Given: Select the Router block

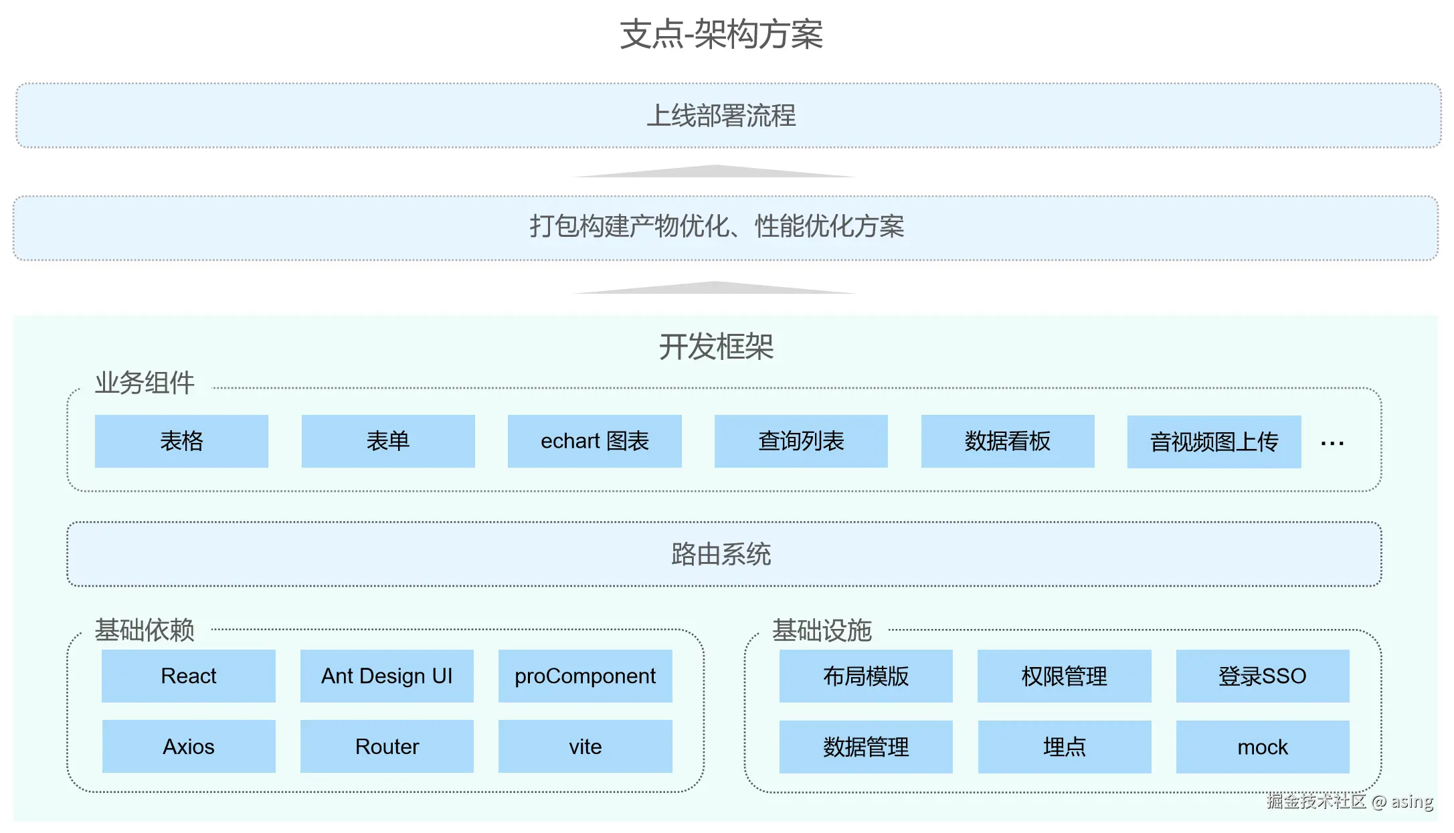Looking at the screenshot, I should [x=387, y=746].
